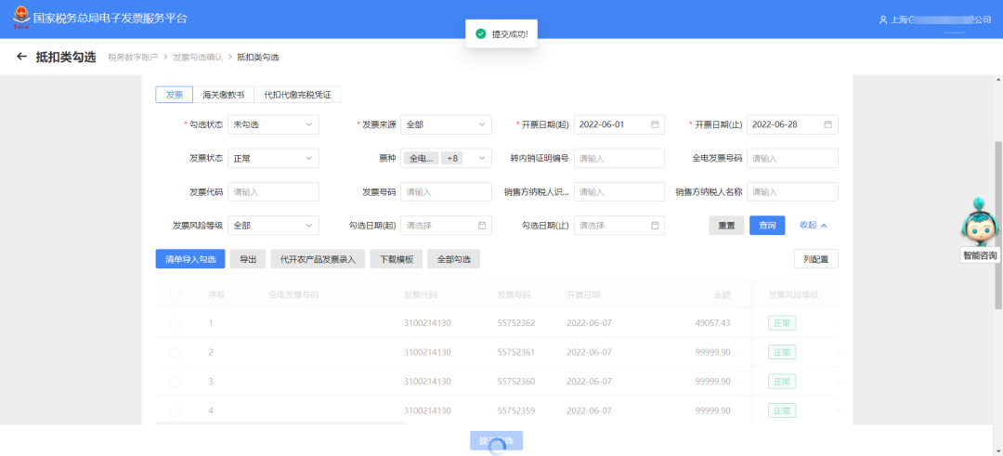The image size is (1003, 456).
Task: Open calendar icon in 开票日期(起) field
Action: [x=655, y=124]
